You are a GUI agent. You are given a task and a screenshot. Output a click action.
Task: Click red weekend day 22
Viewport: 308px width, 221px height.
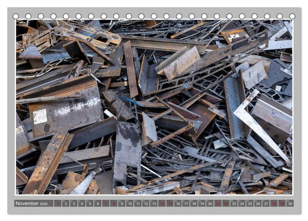pyautogui.click(x=226, y=204)
